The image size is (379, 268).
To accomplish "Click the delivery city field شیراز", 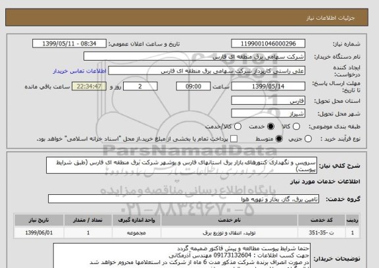I will (268, 113).
